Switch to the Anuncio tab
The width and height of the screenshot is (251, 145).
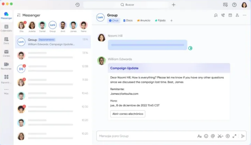pos(144,20)
